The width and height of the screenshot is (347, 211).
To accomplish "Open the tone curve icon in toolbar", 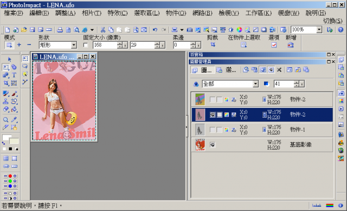I will tap(255, 30).
